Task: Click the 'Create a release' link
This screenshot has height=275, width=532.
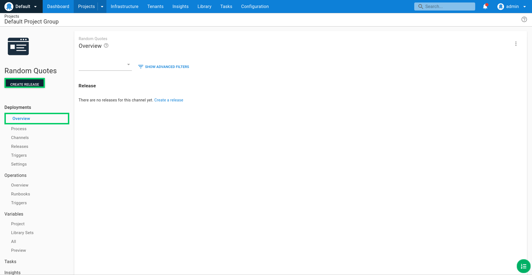Action: click(169, 100)
